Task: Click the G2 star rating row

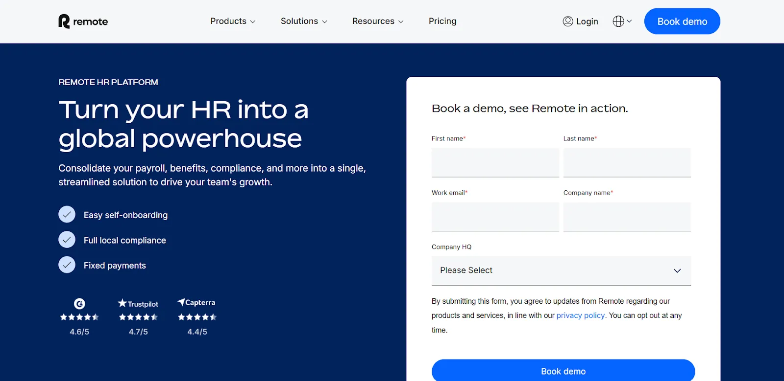Action: 79,317
